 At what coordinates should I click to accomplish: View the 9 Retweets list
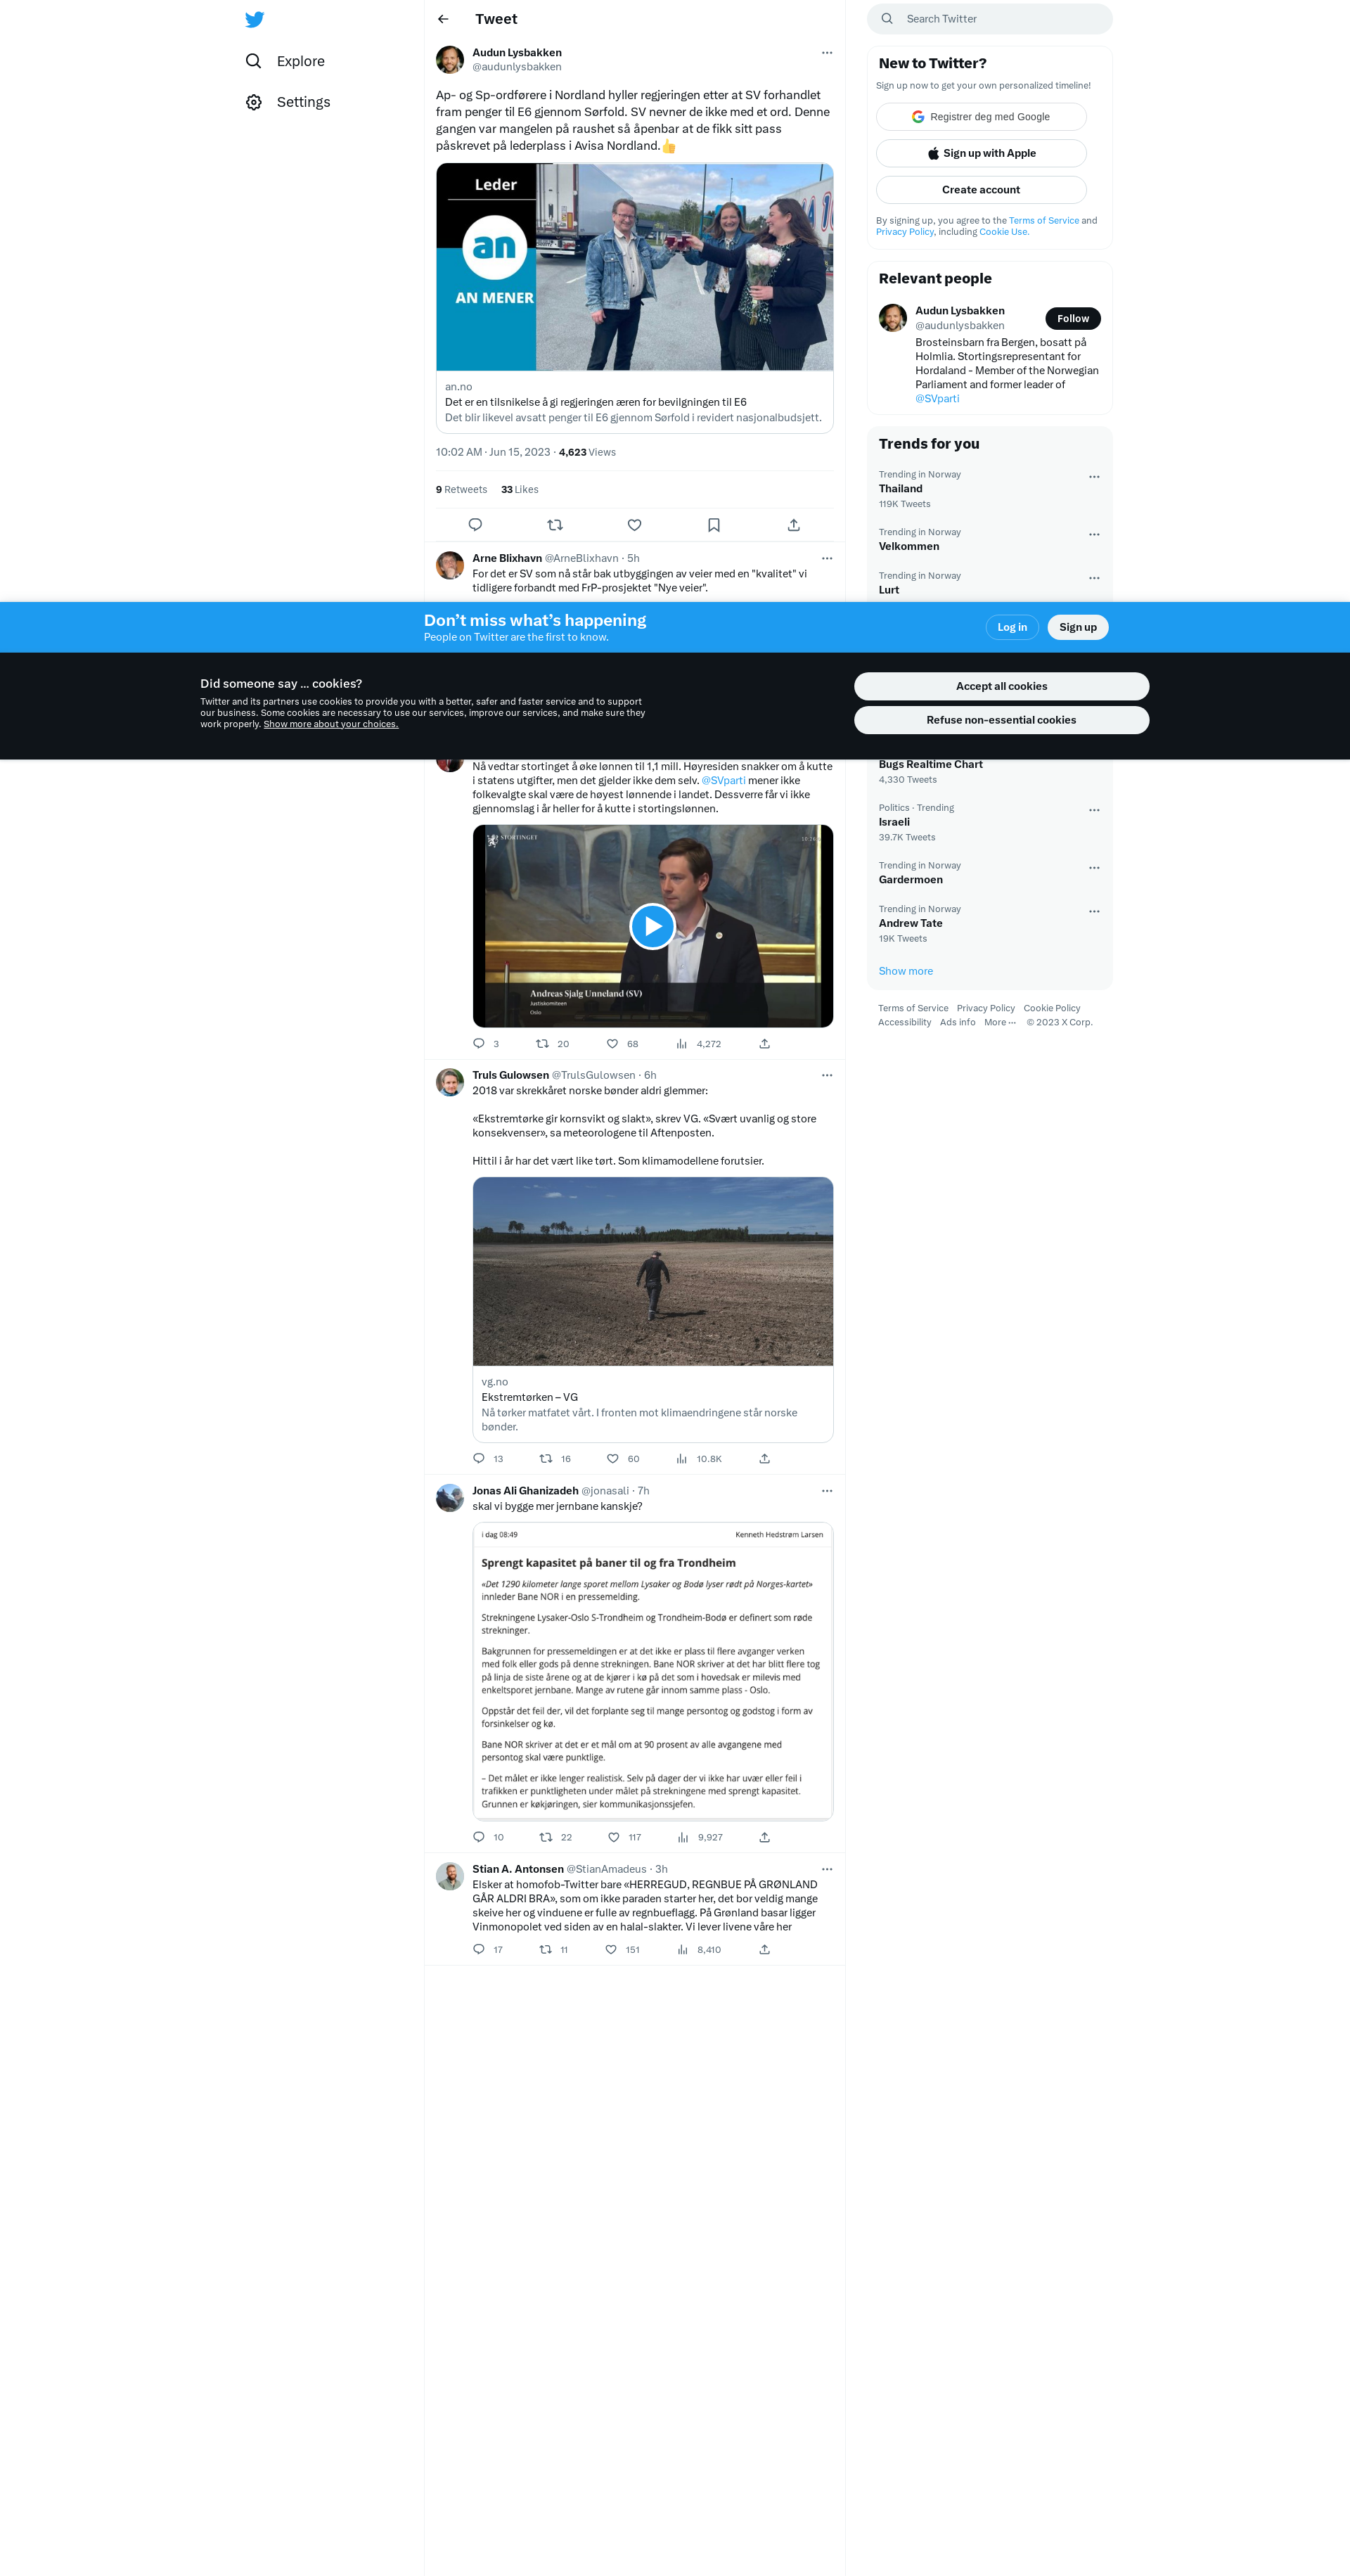461,490
